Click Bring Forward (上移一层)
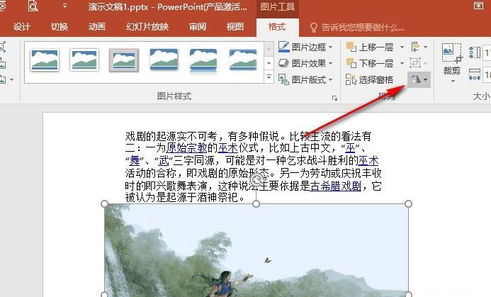This screenshot has width=491, height=297. (371, 47)
